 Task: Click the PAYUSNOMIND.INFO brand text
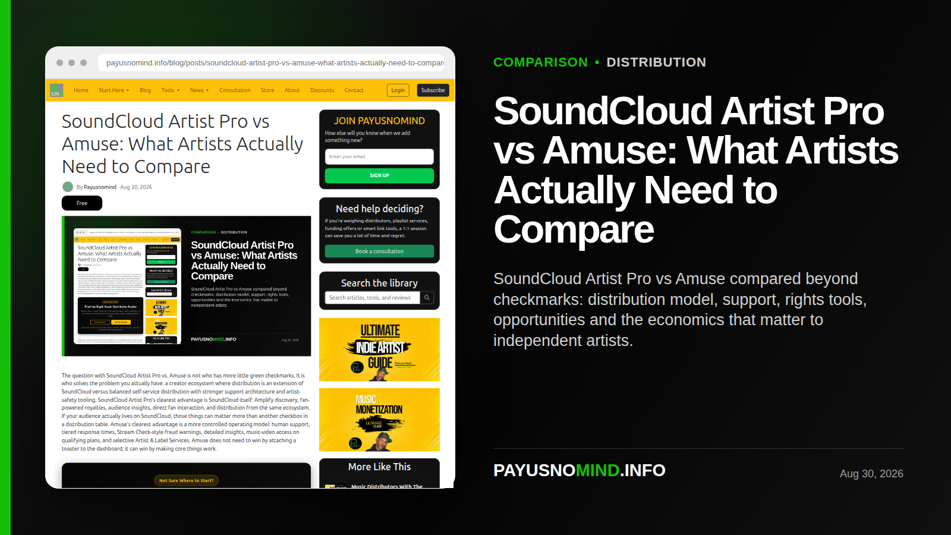click(x=580, y=470)
